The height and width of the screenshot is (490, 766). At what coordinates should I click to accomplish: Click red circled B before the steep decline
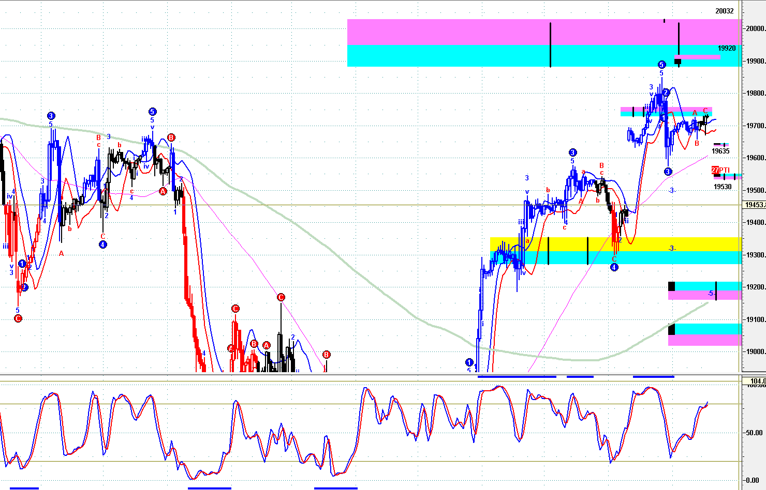[171, 137]
